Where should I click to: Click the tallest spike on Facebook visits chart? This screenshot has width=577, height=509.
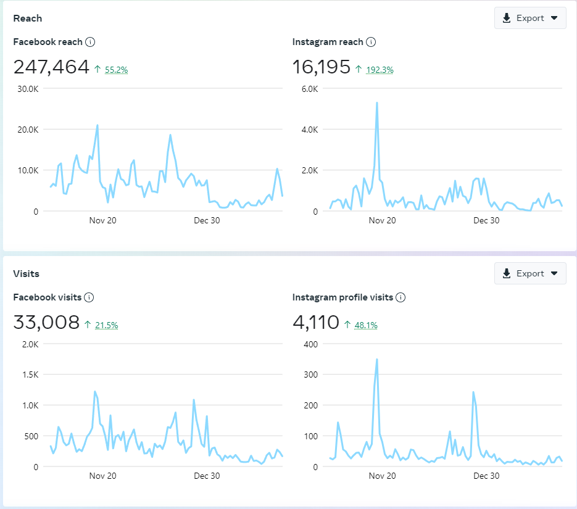pos(94,391)
